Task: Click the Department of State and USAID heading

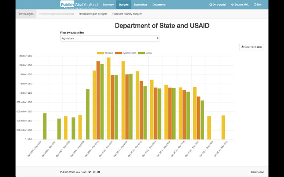Action: pyautogui.click(x=162, y=26)
